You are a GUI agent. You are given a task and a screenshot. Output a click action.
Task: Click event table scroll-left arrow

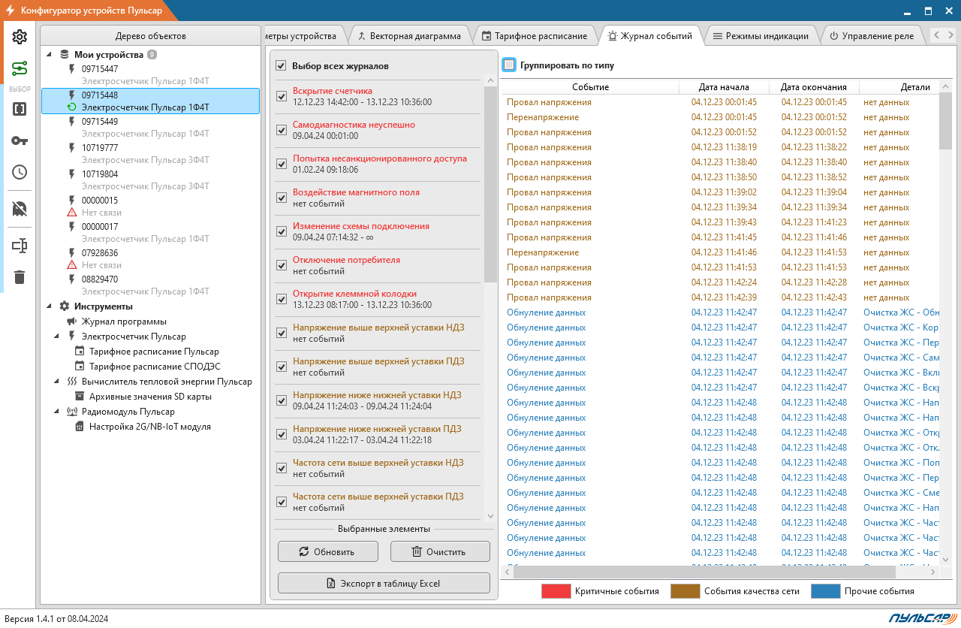pos(508,572)
